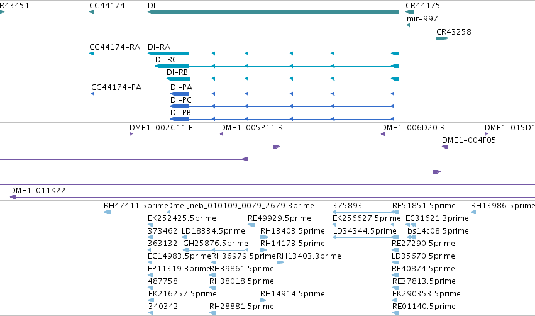Image resolution: width=535 pixels, height=316 pixels.
Task: Click the GH25876.5prime EST label
Action: (x=216, y=244)
